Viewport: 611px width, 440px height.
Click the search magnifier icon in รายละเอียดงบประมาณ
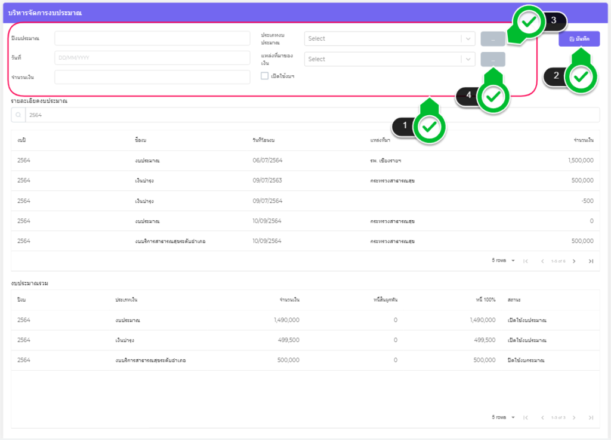(x=18, y=115)
